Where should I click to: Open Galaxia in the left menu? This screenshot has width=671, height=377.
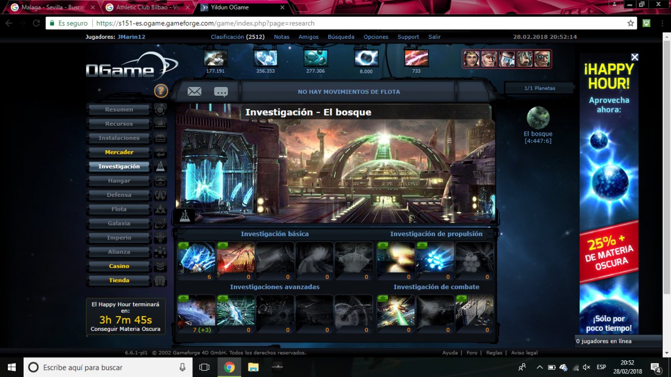point(119,224)
